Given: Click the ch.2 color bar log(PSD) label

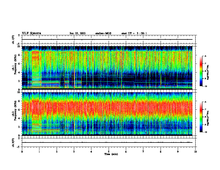Looking at the screenshot, I should pos(208,118).
